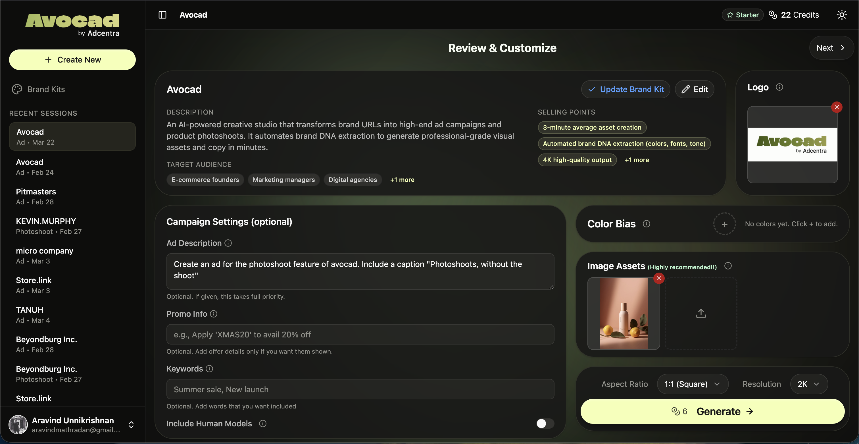The width and height of the screenshot is (859, 444).
Task: Click the credits coin icon in the header
Action: 773,15
